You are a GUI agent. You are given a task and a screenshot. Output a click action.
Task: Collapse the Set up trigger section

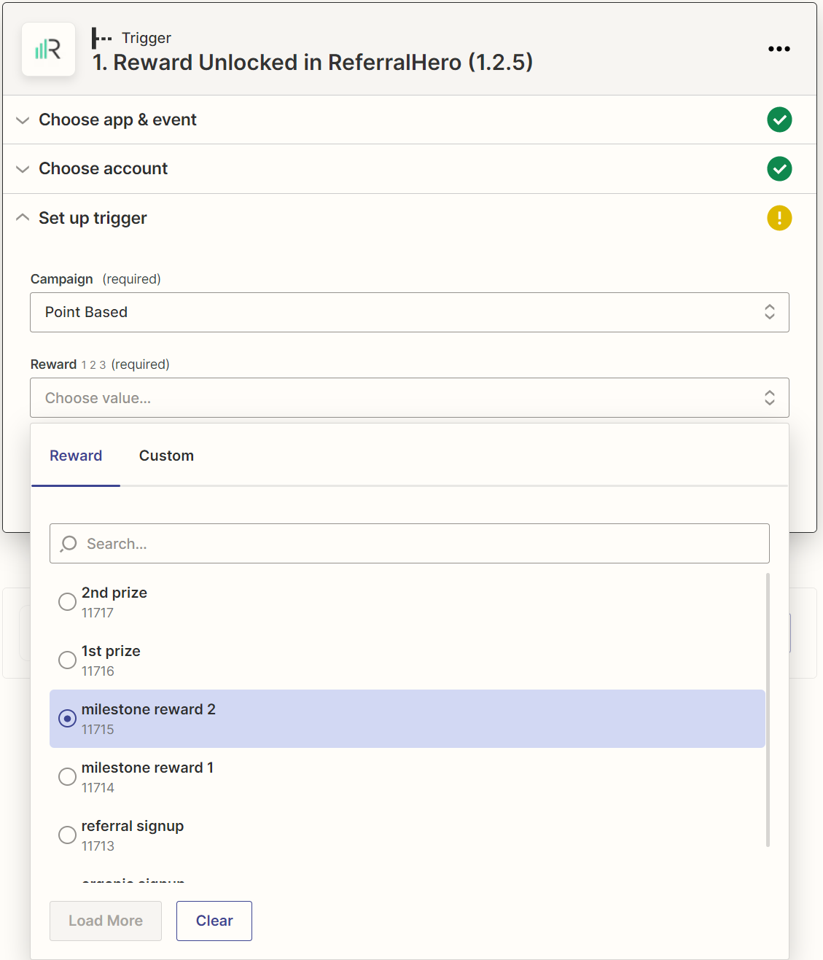[x=23, y=218]
